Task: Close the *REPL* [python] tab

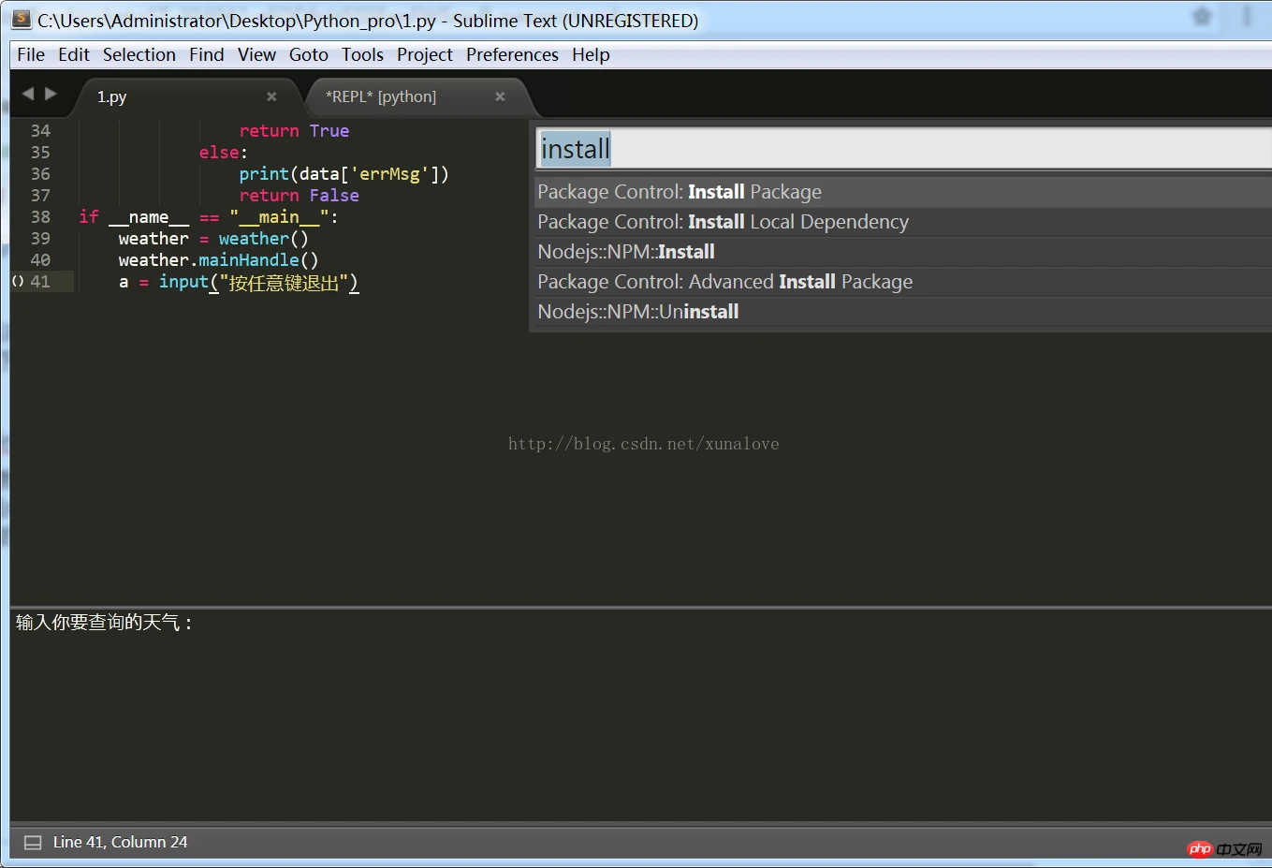Action: 500,96
